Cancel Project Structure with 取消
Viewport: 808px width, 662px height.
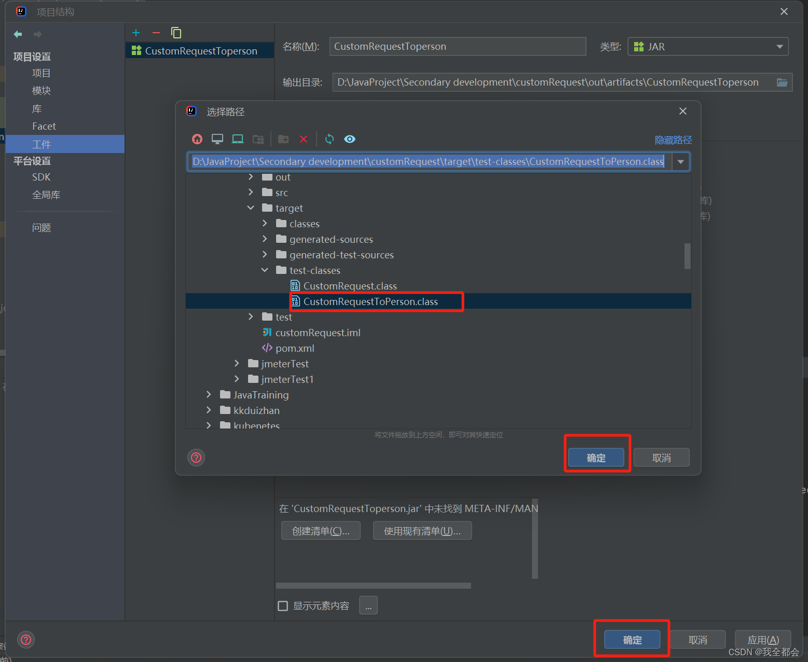pos(698,640)
